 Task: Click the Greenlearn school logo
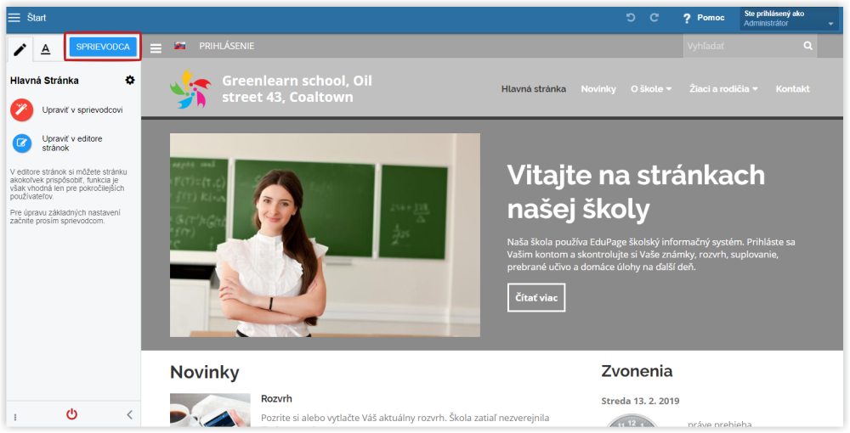point(190,88)
